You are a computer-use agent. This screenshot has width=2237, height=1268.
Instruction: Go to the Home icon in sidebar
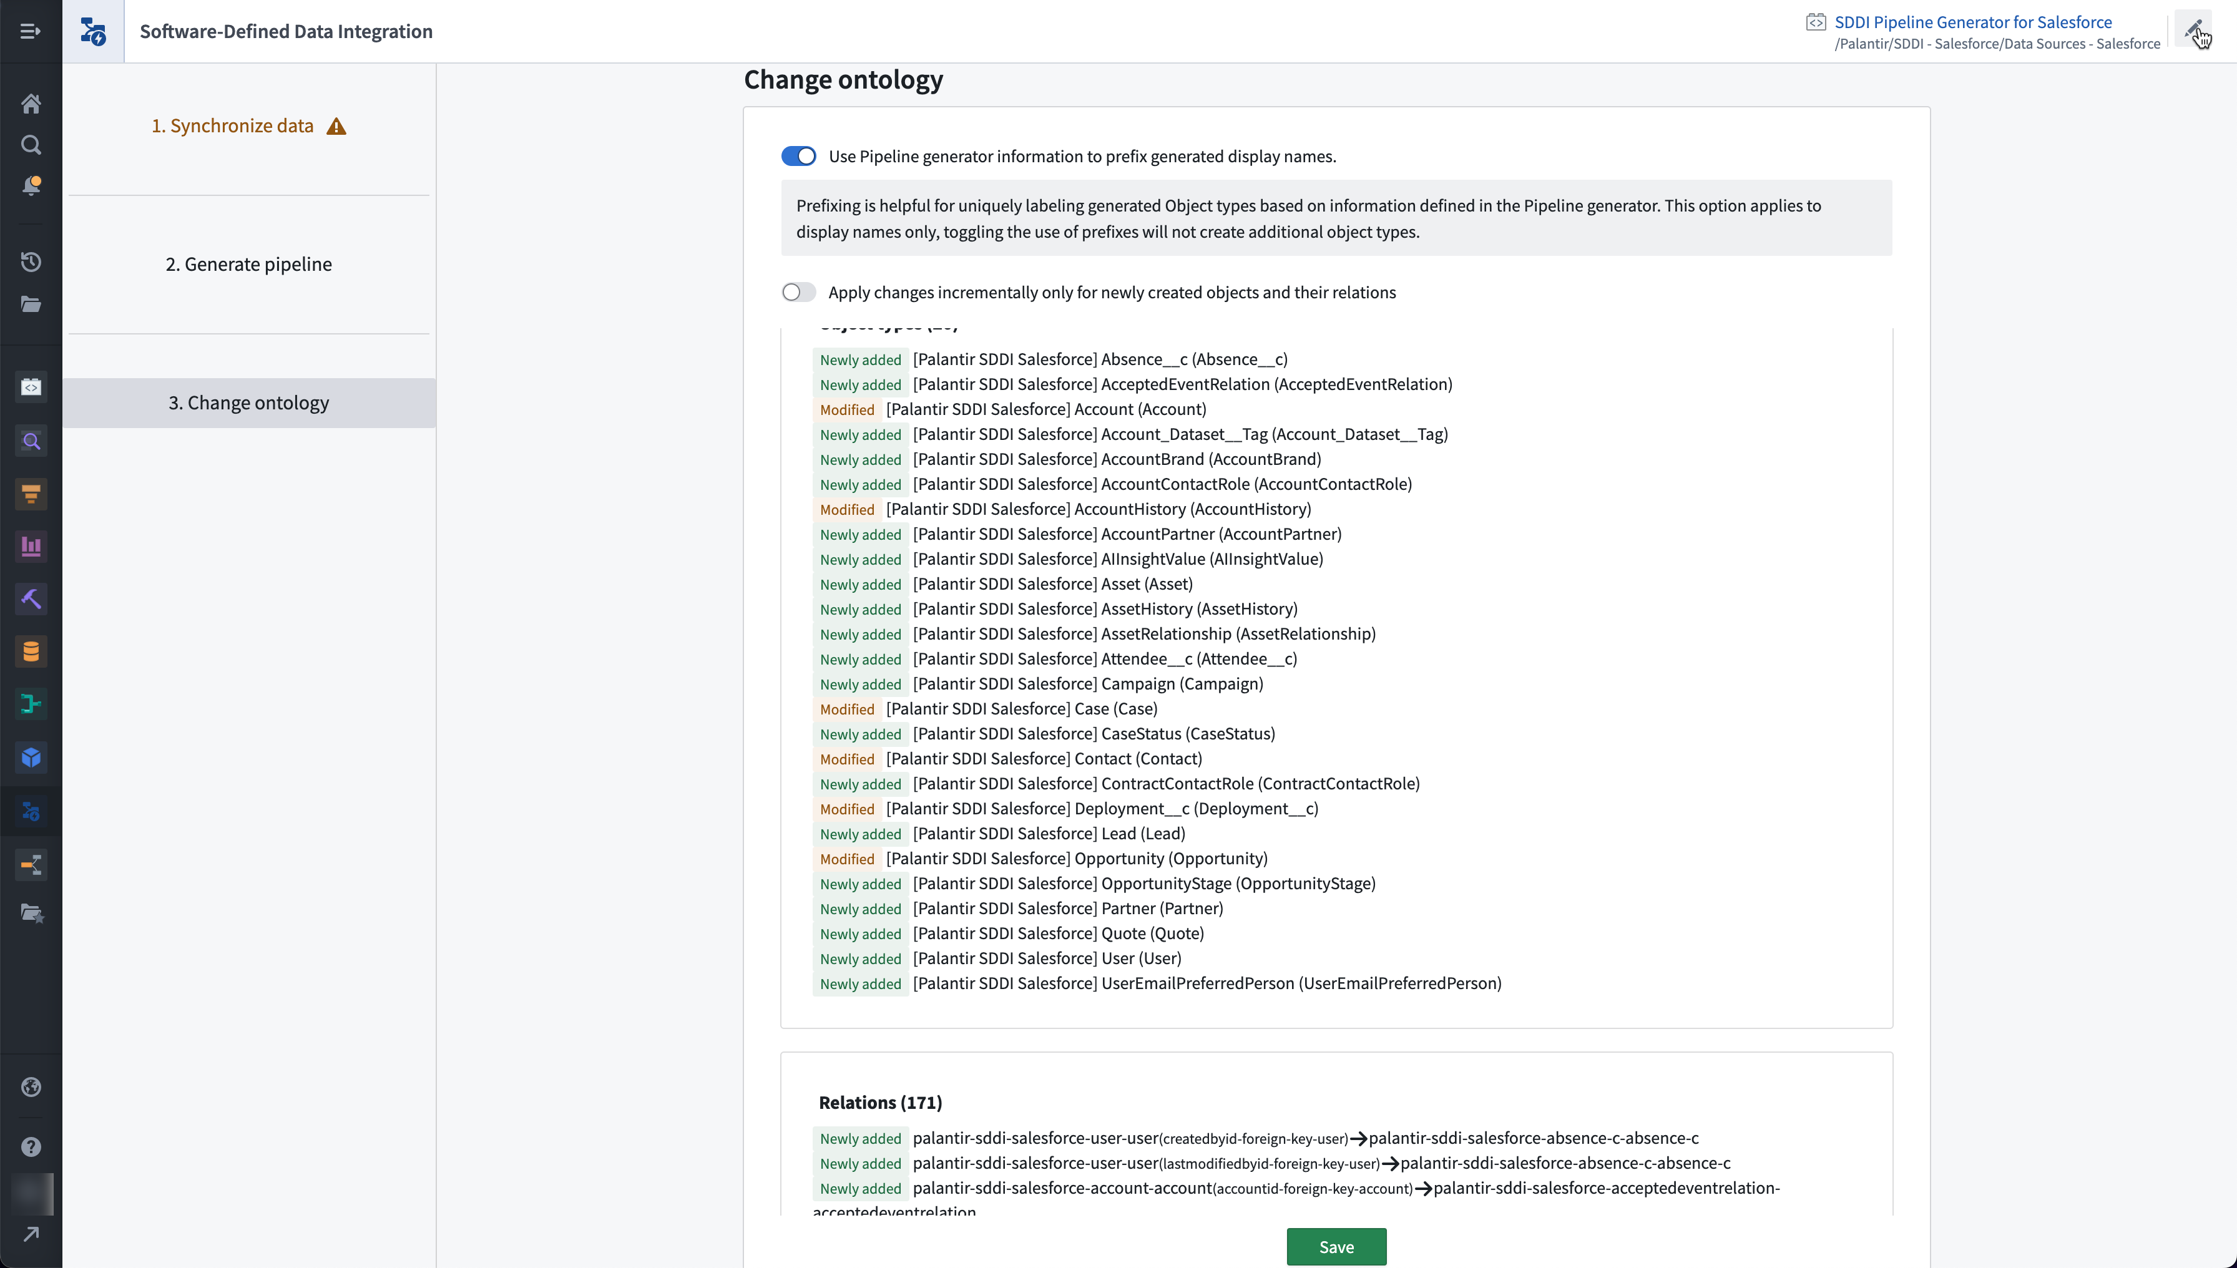click(31, 104)
